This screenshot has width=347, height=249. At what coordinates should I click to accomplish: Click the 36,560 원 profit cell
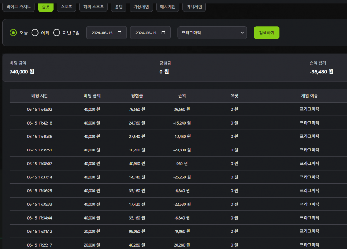182,110
